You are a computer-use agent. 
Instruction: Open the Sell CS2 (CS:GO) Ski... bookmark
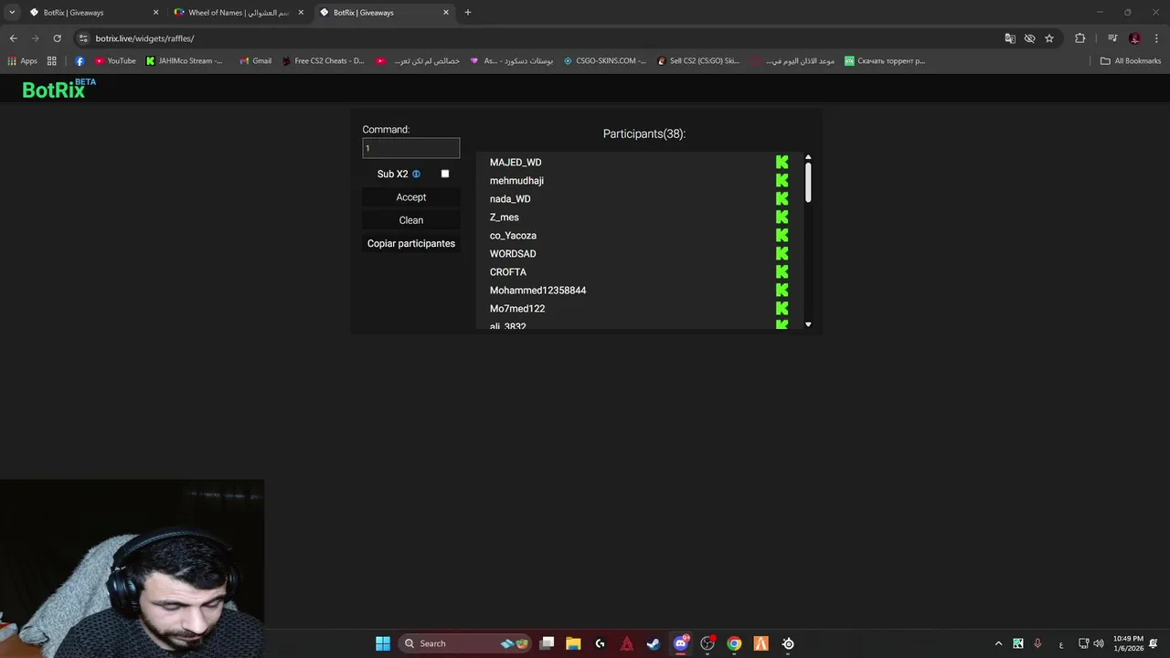697,61
